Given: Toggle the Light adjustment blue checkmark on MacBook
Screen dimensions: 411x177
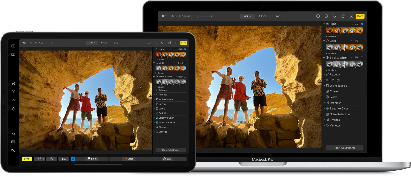Looking at the screenshot, I should 362,24.
